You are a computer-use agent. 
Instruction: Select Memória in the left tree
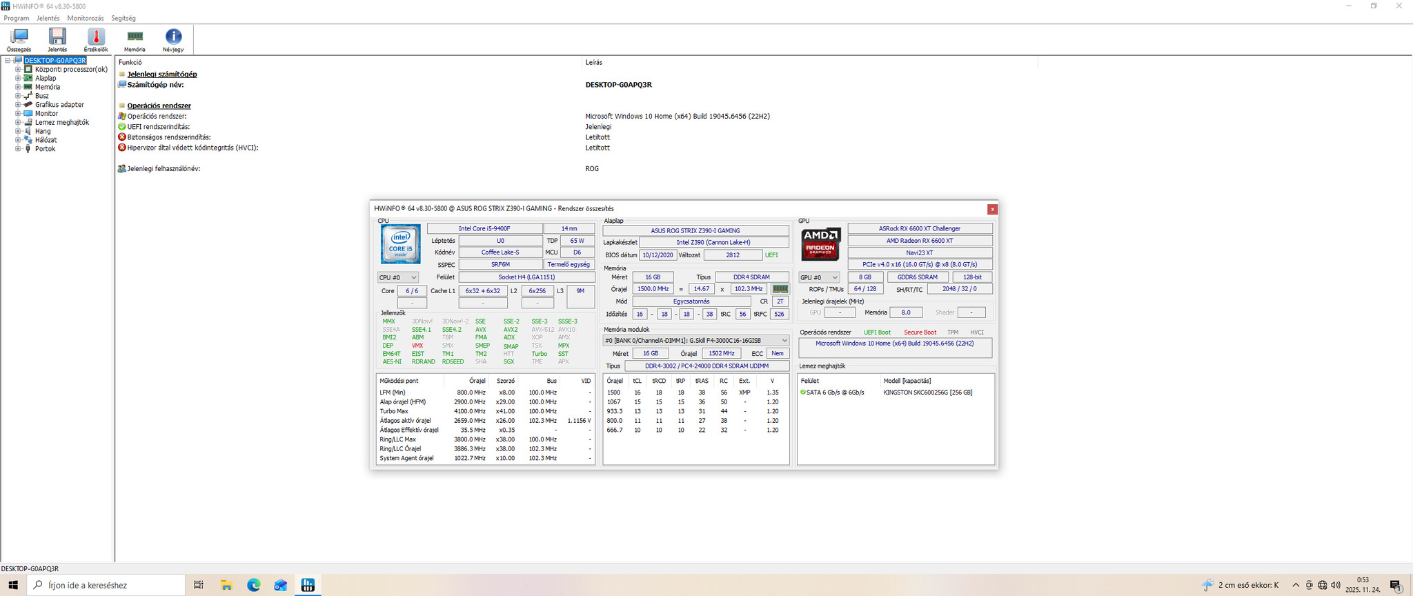[x=48, y=87]
